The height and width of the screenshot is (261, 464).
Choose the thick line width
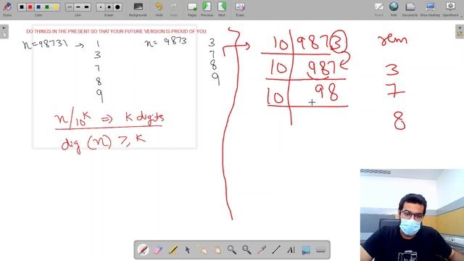coord(86,7)
